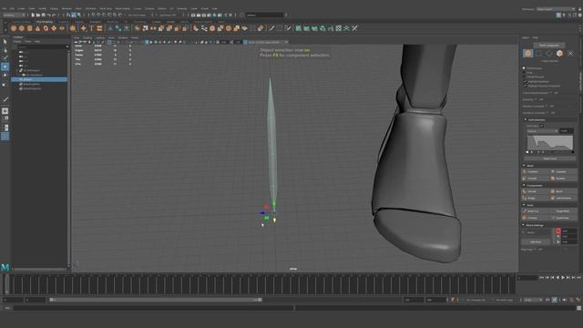Create a polygon cube from the shelf
583x328 pixels.
(22, 28)
